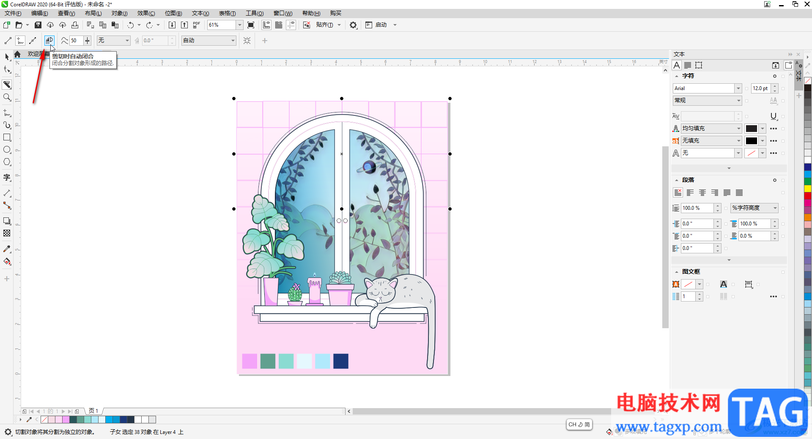The image size is (812, 439).
Task: Select the Interactive Fill tool
Action: coord(7,261)
